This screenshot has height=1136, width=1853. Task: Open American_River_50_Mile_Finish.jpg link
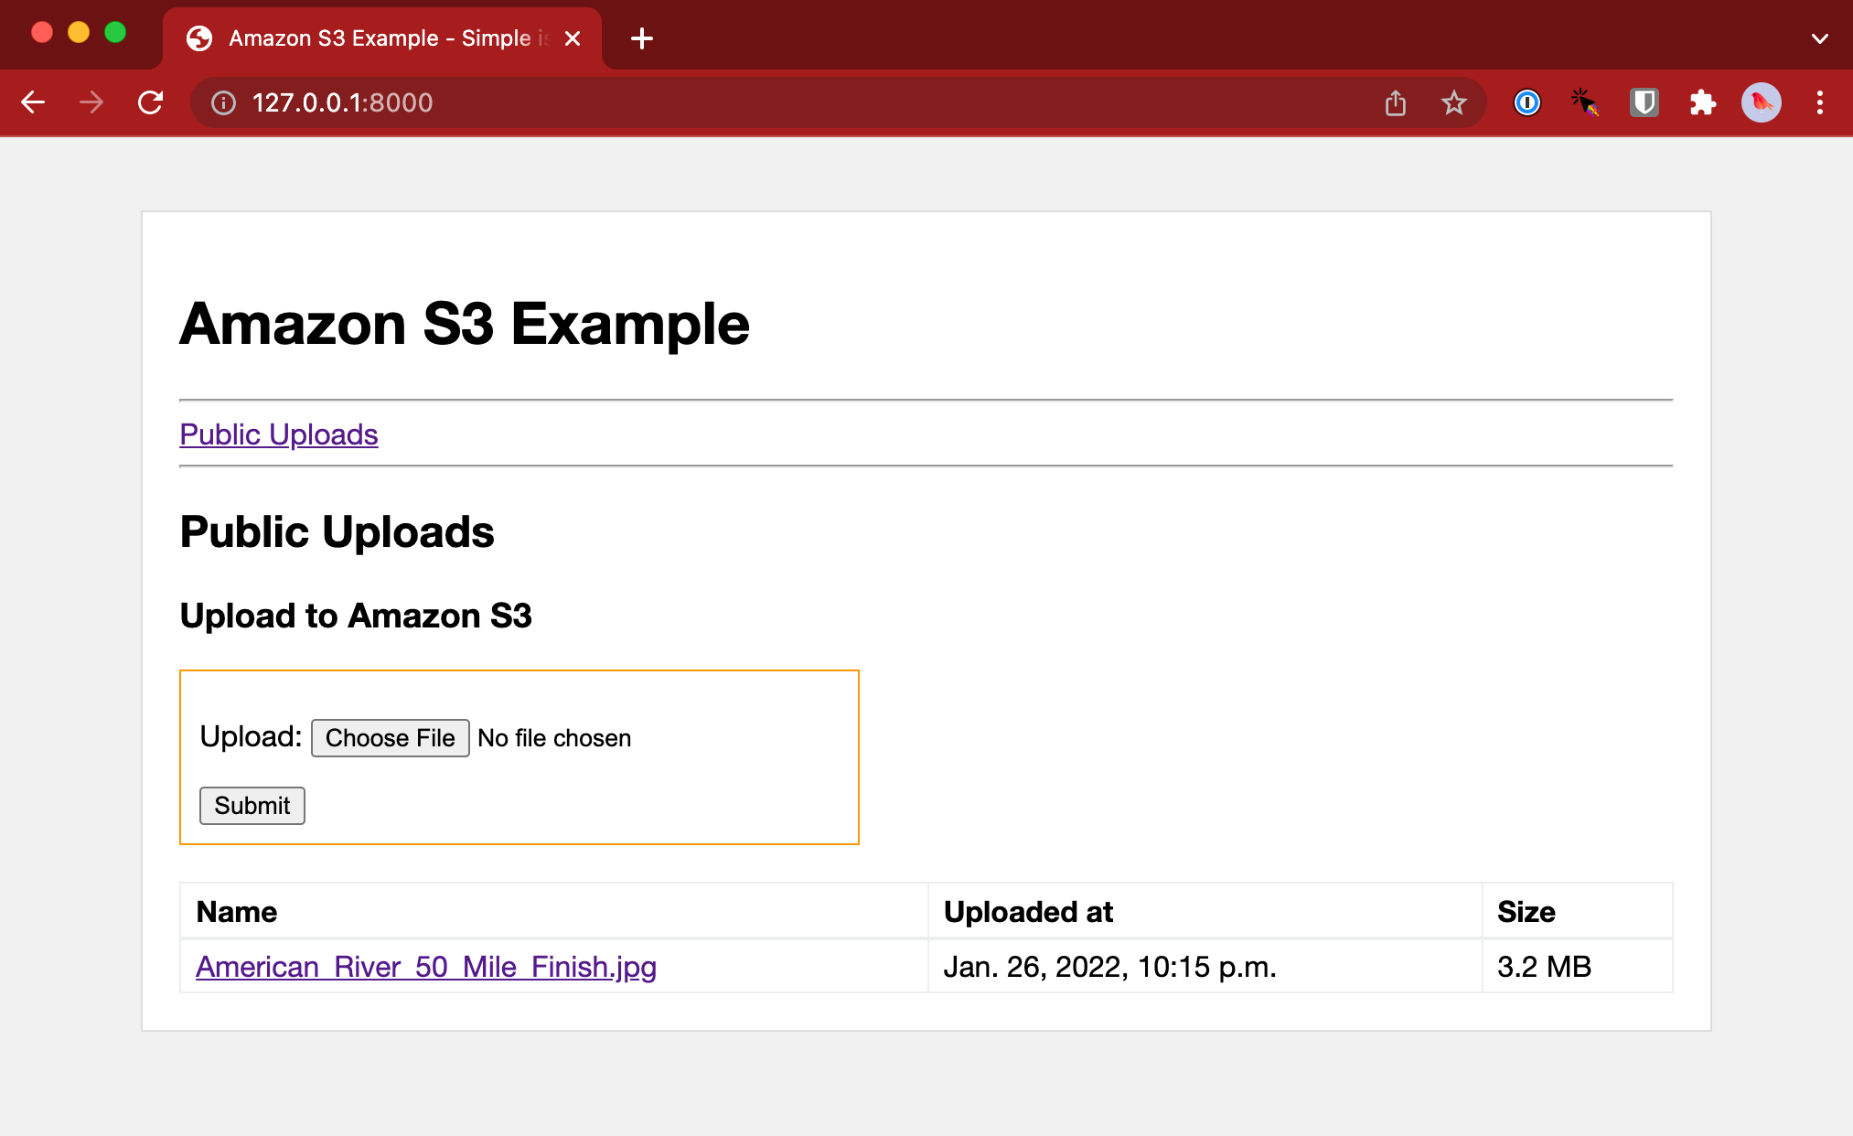coord(425,967)
